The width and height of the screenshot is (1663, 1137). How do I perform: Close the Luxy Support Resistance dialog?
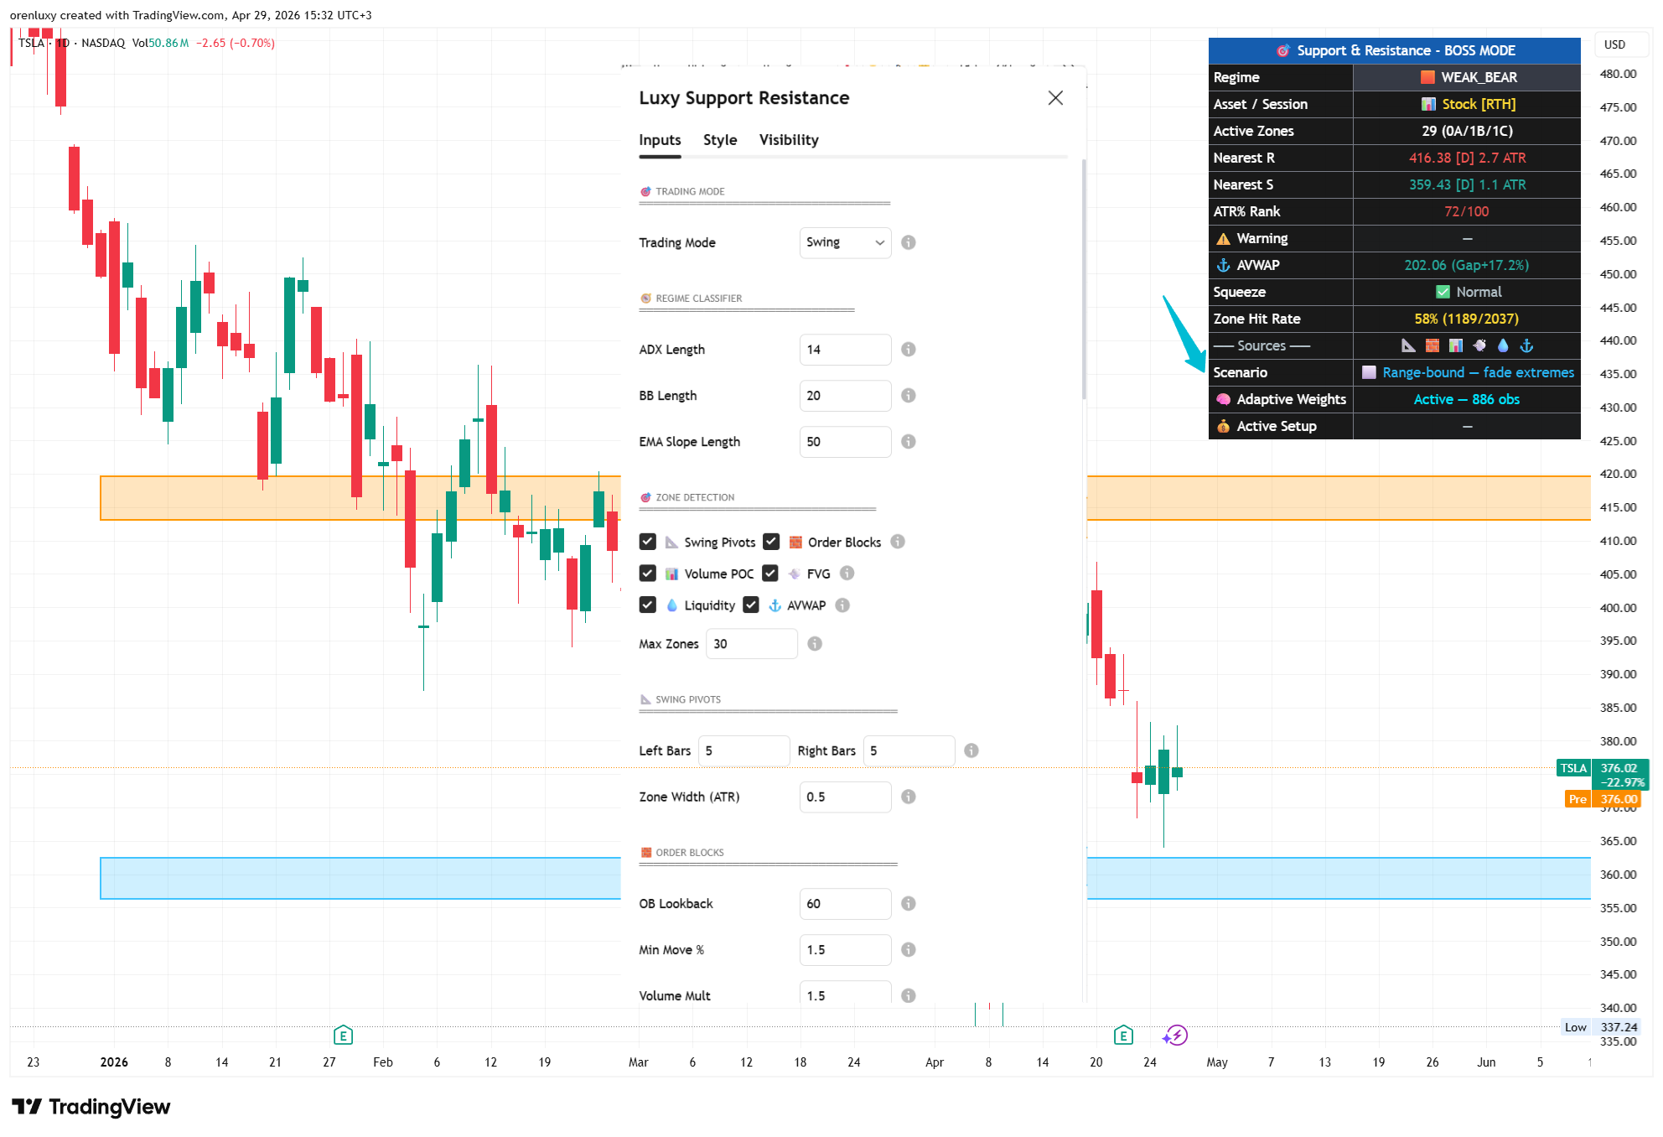[1055, 98]
